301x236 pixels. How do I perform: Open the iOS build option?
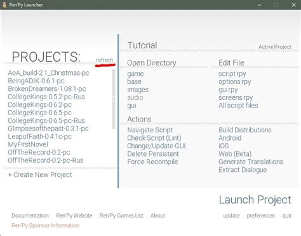pyautogui.click(x=224, y=146)
